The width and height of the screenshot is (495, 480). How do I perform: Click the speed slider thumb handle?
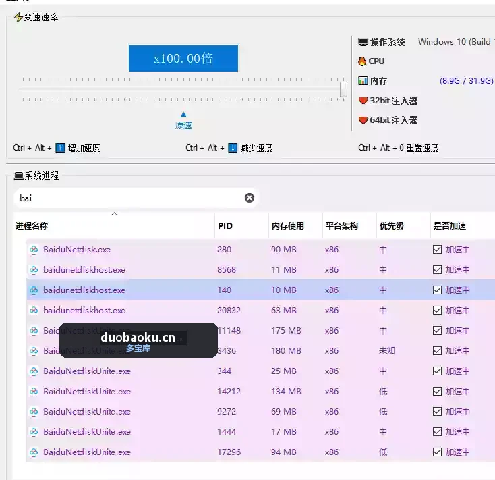[343, 89]
